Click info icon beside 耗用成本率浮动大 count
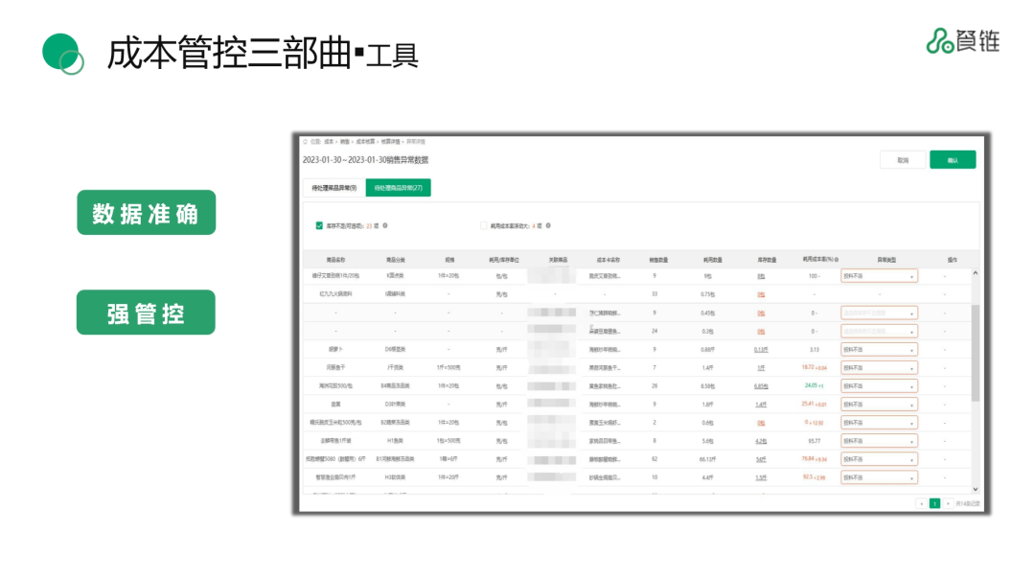This screenshot has width=1035, height=580. (548, 226)
